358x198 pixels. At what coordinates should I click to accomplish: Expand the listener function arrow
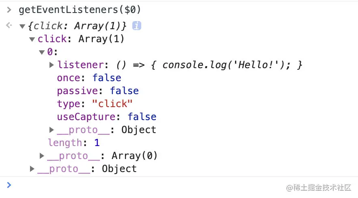(x=52, y=65)
